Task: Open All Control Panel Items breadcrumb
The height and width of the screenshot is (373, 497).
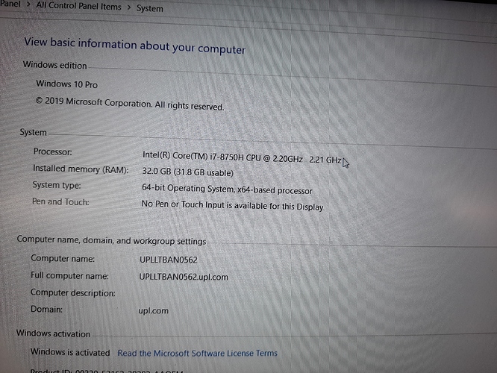Action: 78,6
